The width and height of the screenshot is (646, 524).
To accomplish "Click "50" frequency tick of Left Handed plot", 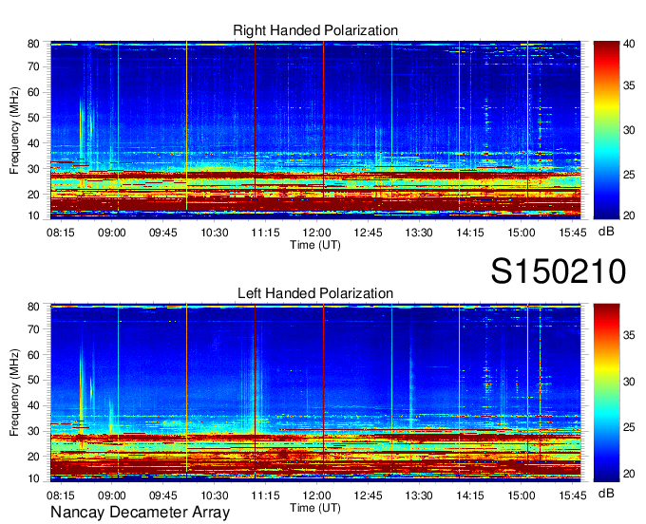I will 33,380.
